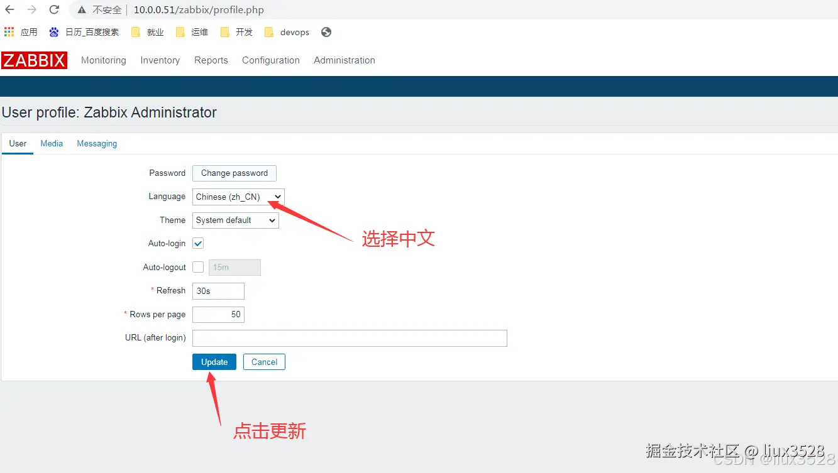Click the browser back arrow

[11, 9]
